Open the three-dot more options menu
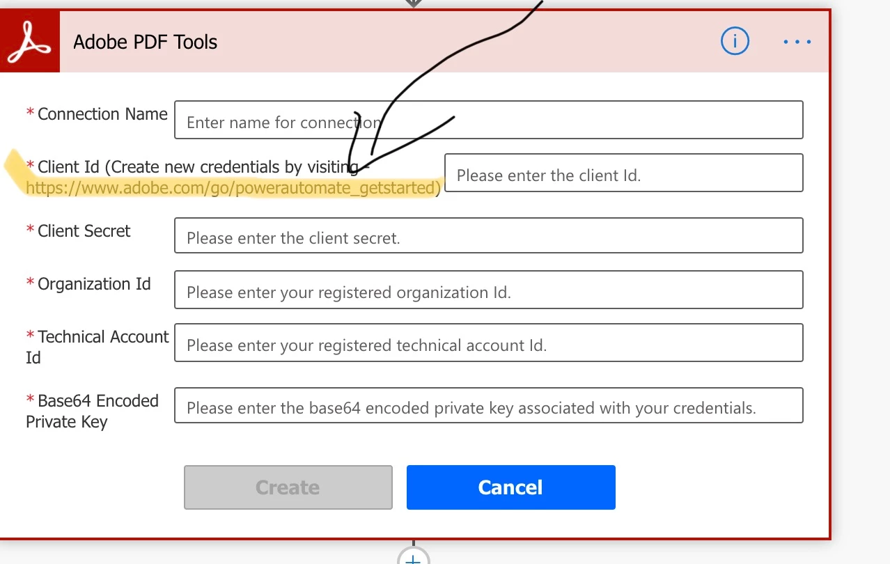890x564 pixels. tap(797, 42)
